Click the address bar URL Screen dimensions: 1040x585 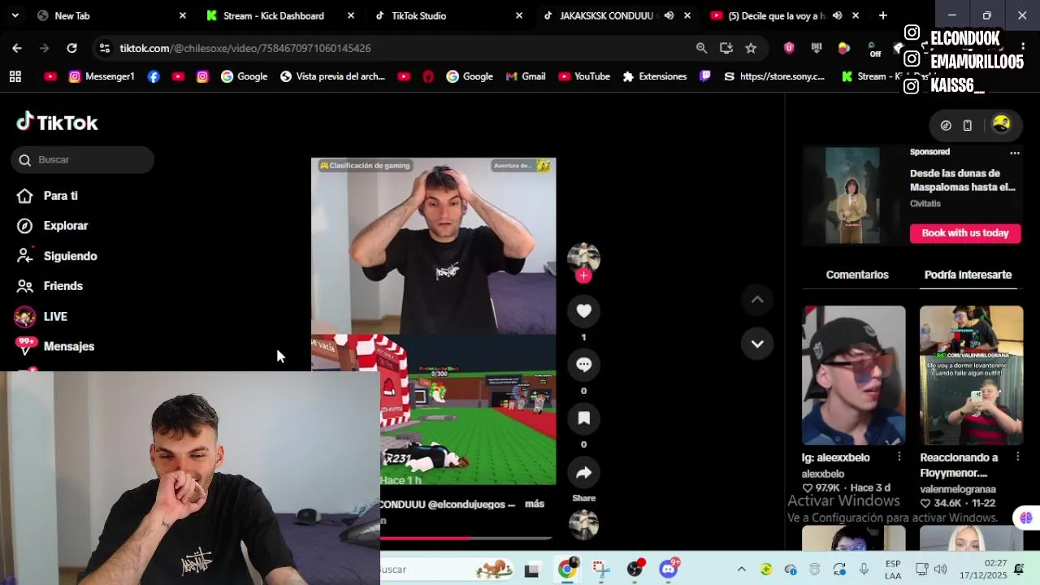click(245, 48)
